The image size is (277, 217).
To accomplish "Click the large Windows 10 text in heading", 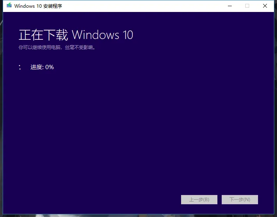I will tap(103, 35).
